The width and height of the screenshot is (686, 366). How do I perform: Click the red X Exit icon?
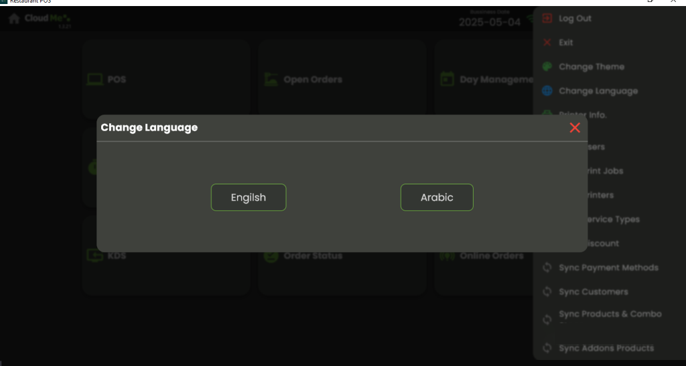tap(547, 43)
